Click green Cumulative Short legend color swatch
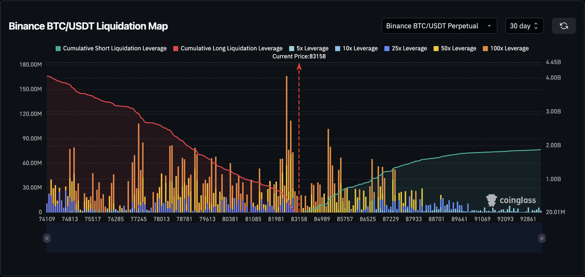Image resolution: width=585 pixels, height=277 pixels. [x=58, y=48]
